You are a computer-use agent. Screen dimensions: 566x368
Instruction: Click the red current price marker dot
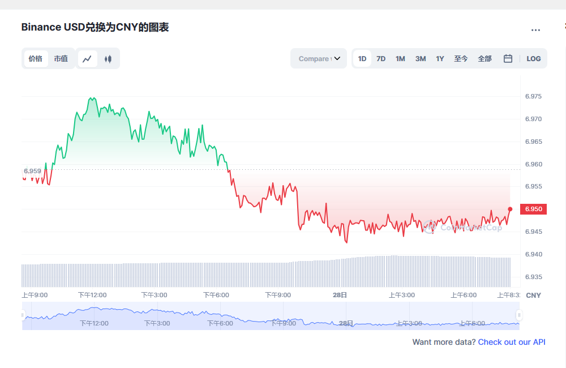[510, 209]
